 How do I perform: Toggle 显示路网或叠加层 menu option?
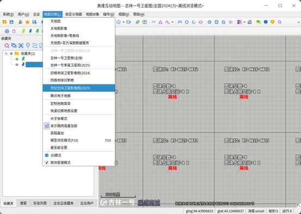79,126
